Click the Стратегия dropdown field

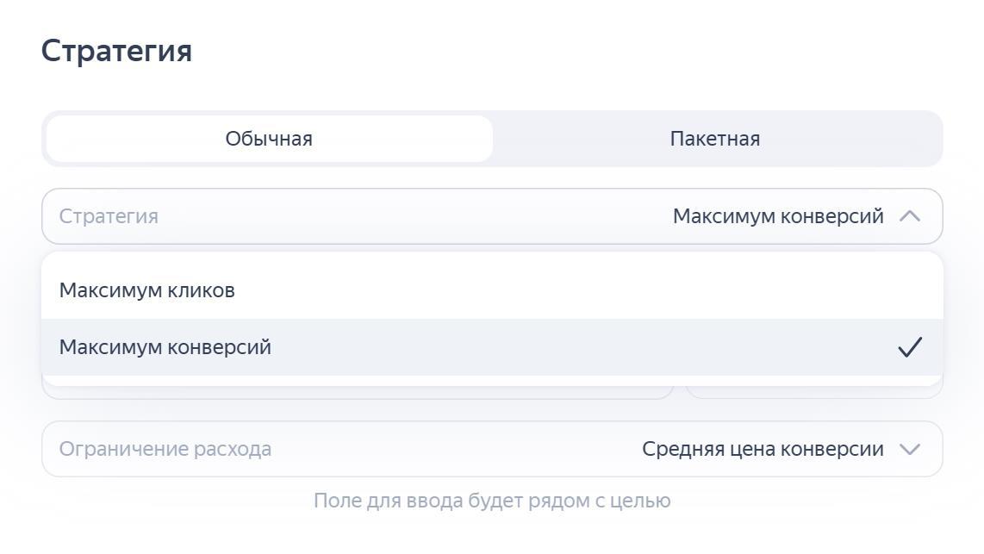pos(492,216)
